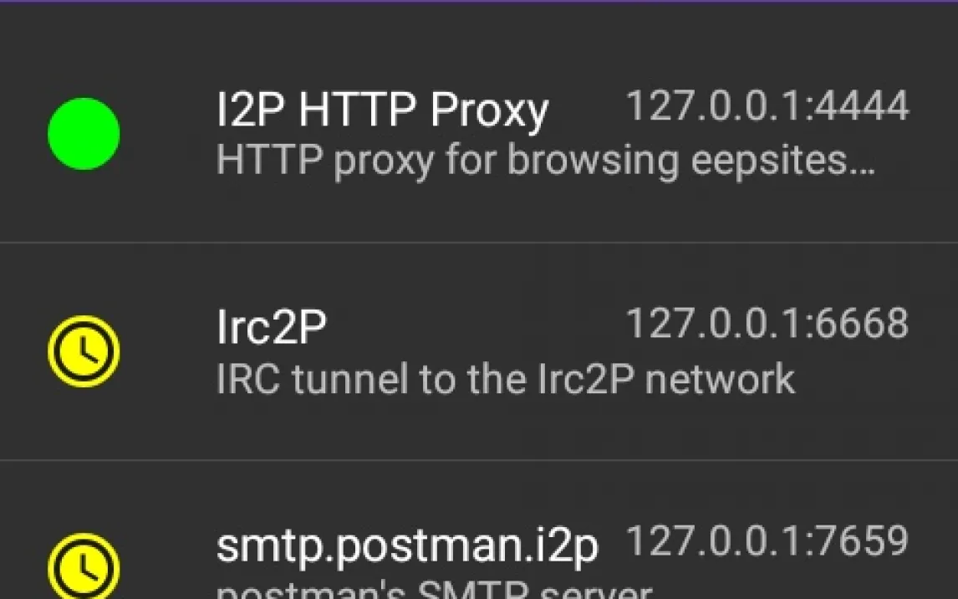Click the 127.0.0.1:6668 address

[767, 324]
